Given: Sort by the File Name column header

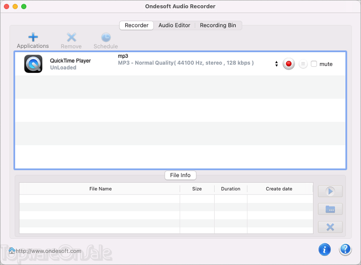Looking at the screenshot, I should pyautogui.click(x=99, y=189).
